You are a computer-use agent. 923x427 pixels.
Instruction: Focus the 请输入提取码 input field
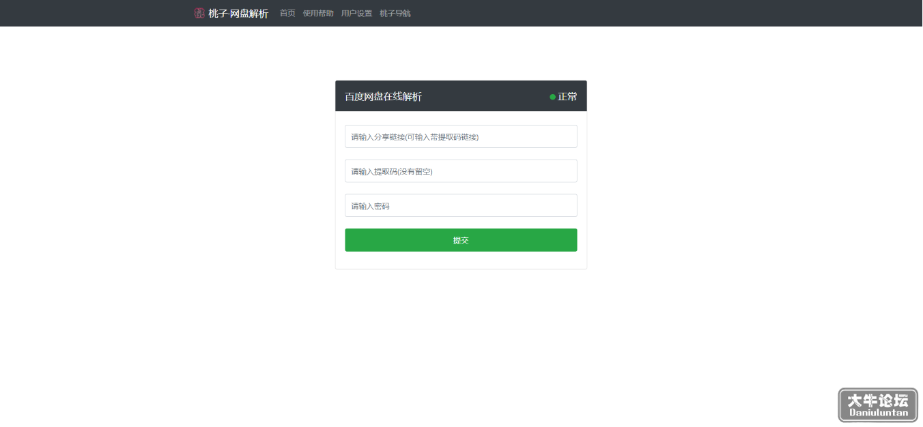[461, 171]
